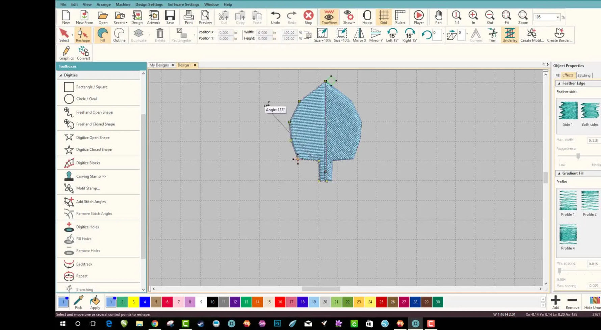Open the Stitch Player
Screen dimensions: 601x330
click(419, 17)
